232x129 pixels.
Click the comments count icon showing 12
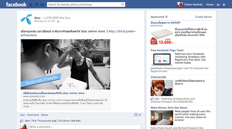tap(135, 115)
